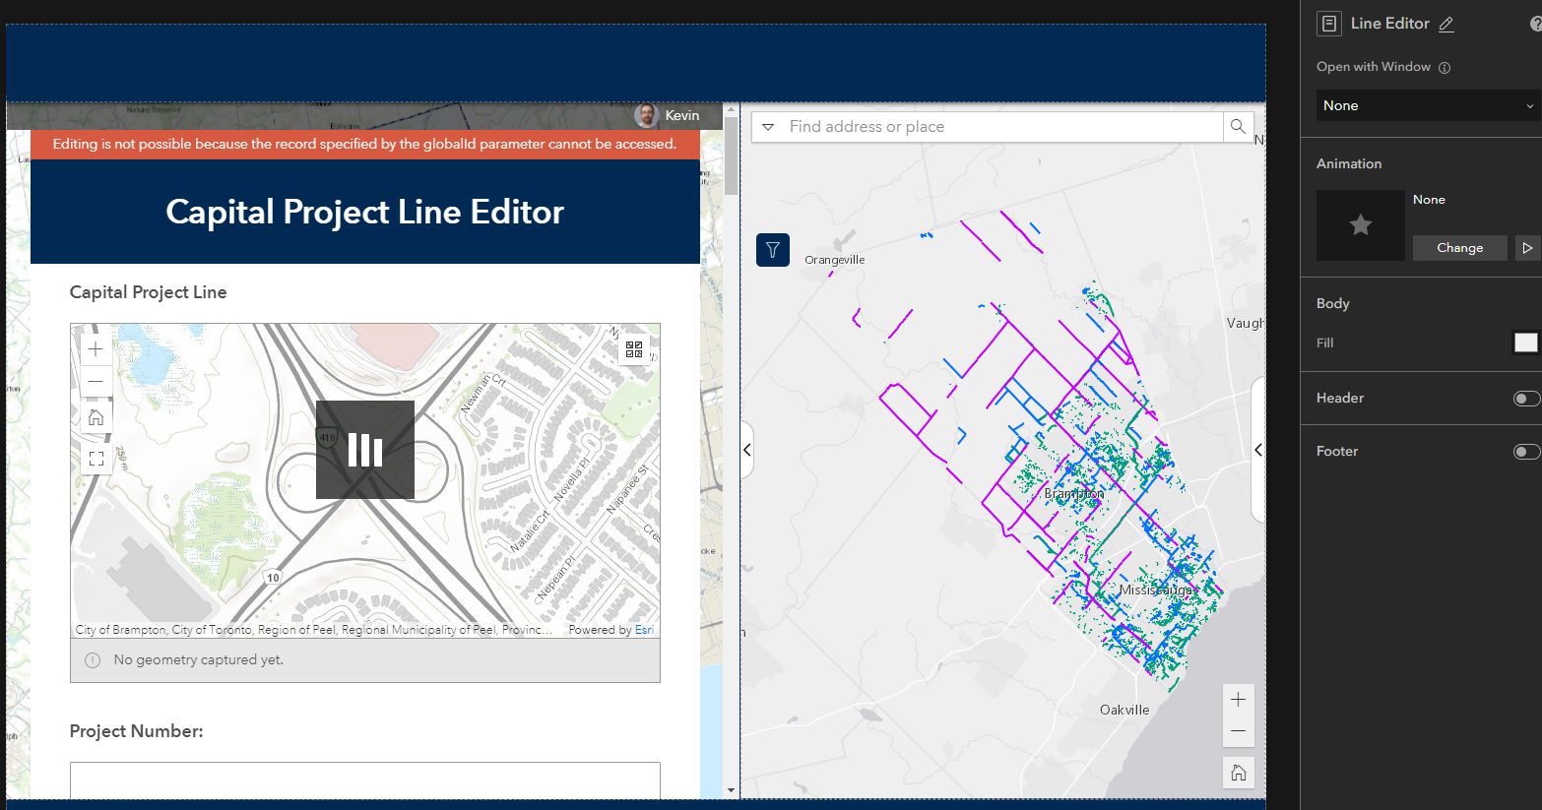Expand the search source dropdown arrow

(769, 127)
